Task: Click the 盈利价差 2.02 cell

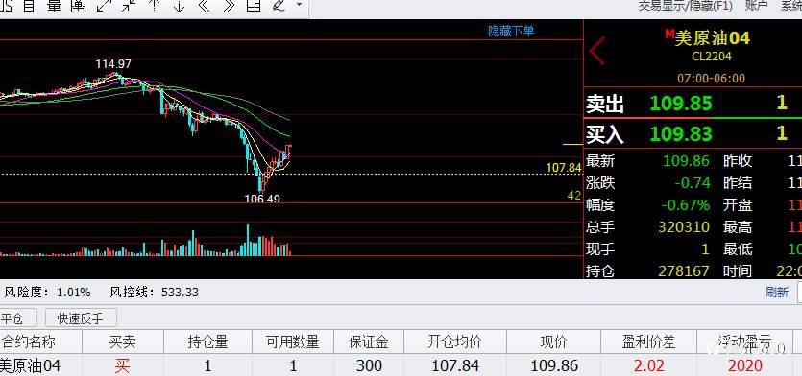Action: point(648,365)
